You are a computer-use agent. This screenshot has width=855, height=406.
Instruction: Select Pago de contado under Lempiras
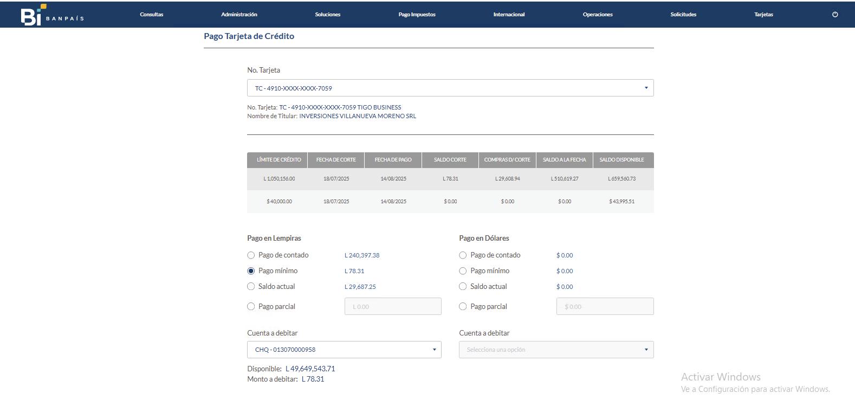pyautogui.click(x=251, y=255)
